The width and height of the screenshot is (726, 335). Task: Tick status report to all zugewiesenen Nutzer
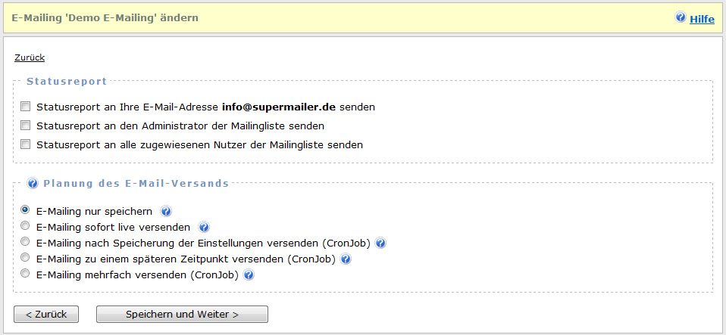[x=26, y=144]
